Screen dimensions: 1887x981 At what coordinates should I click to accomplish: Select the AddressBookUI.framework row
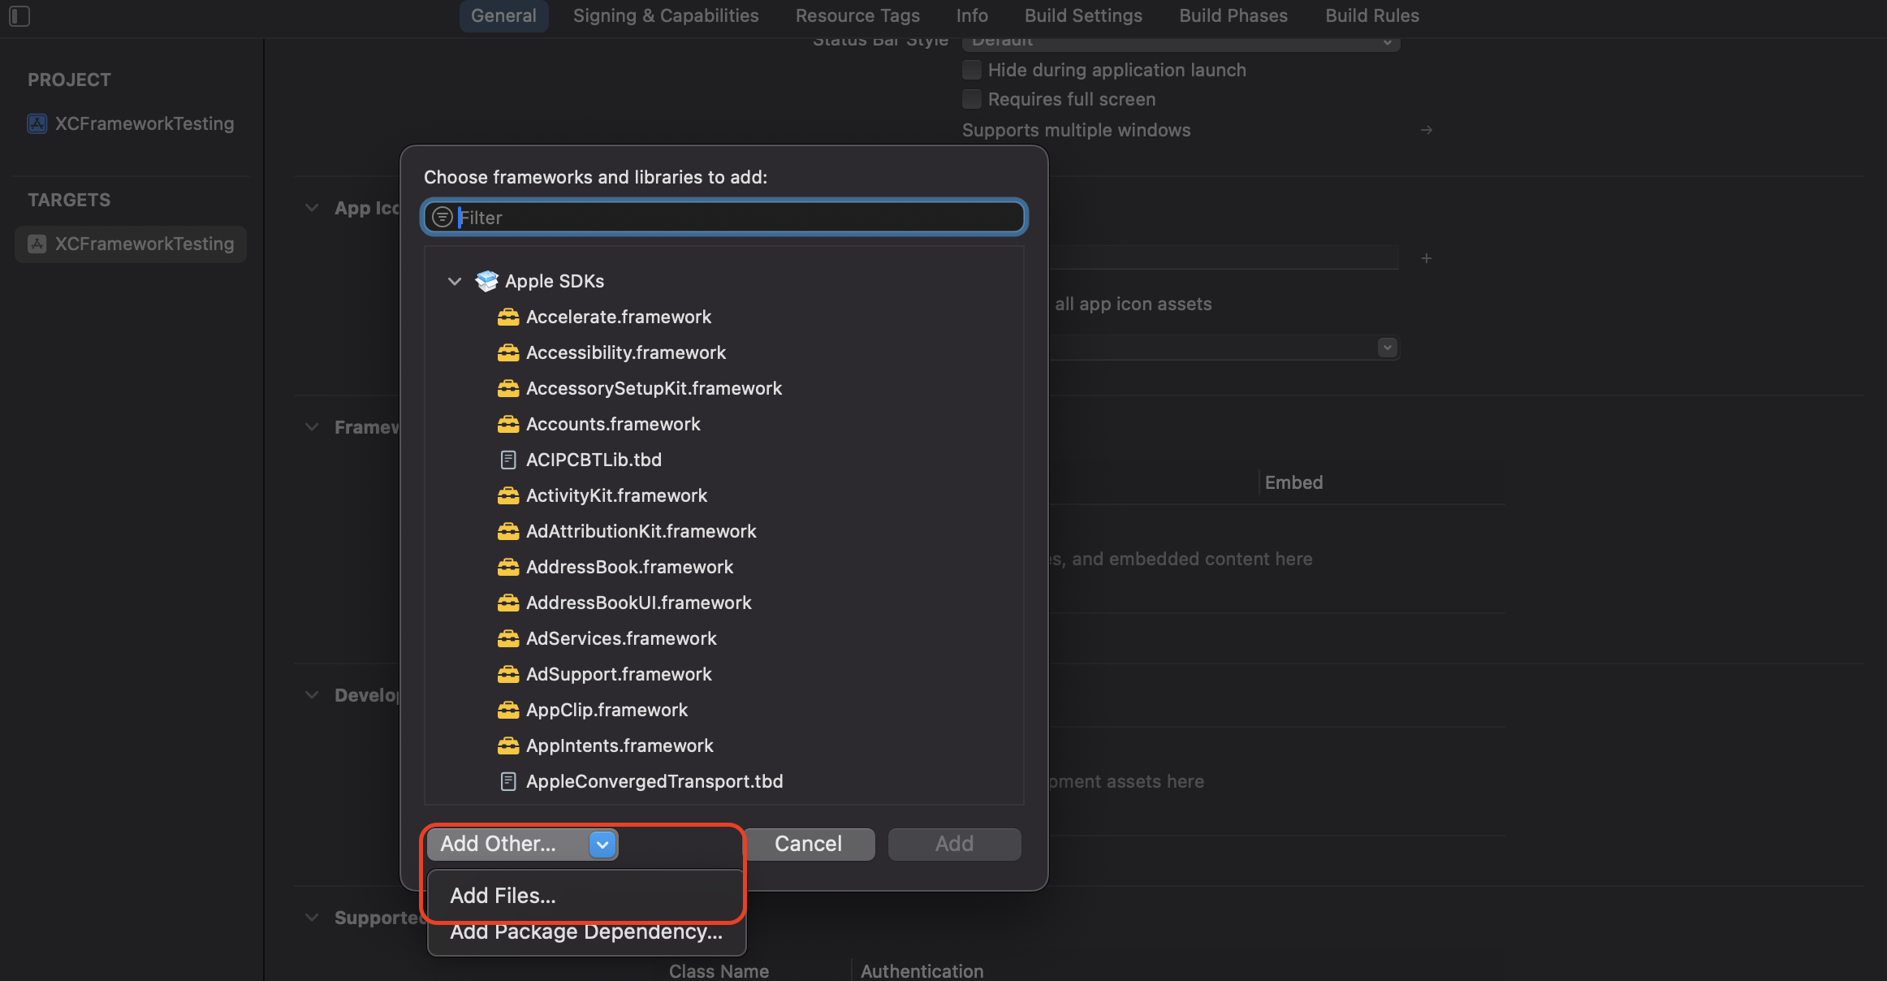724,603
